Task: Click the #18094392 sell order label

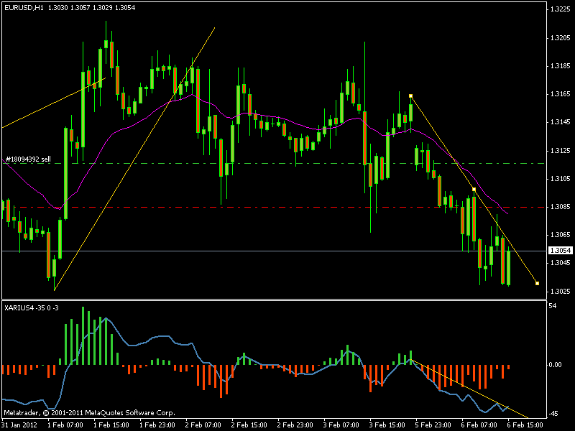Action: coord(28,159)
